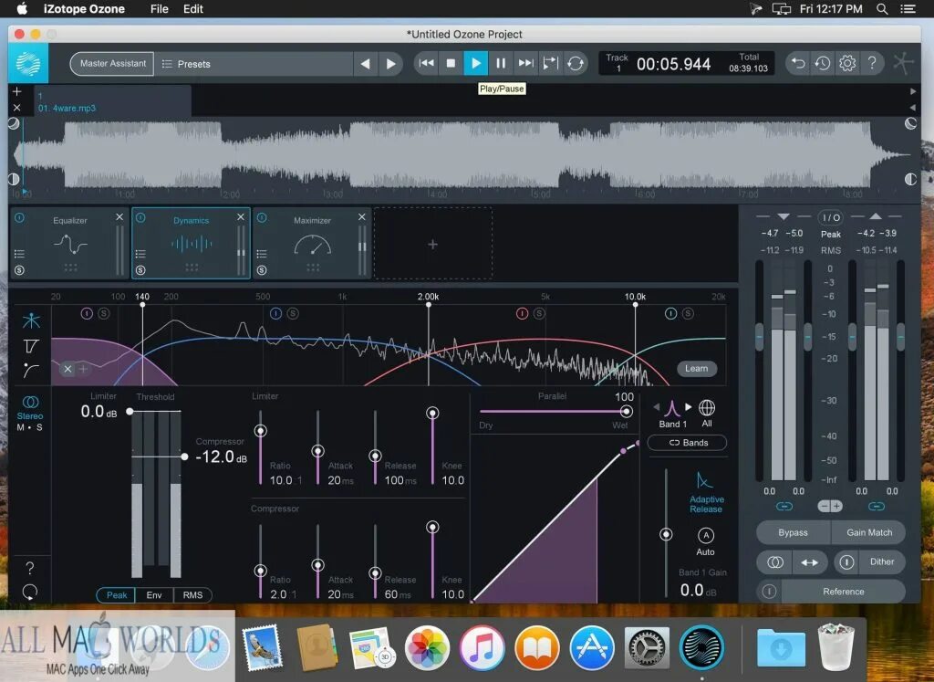934x682 pixels.
Task: Remove the Maximizer module
Action: pyautogui.click(x=361, y=217)
